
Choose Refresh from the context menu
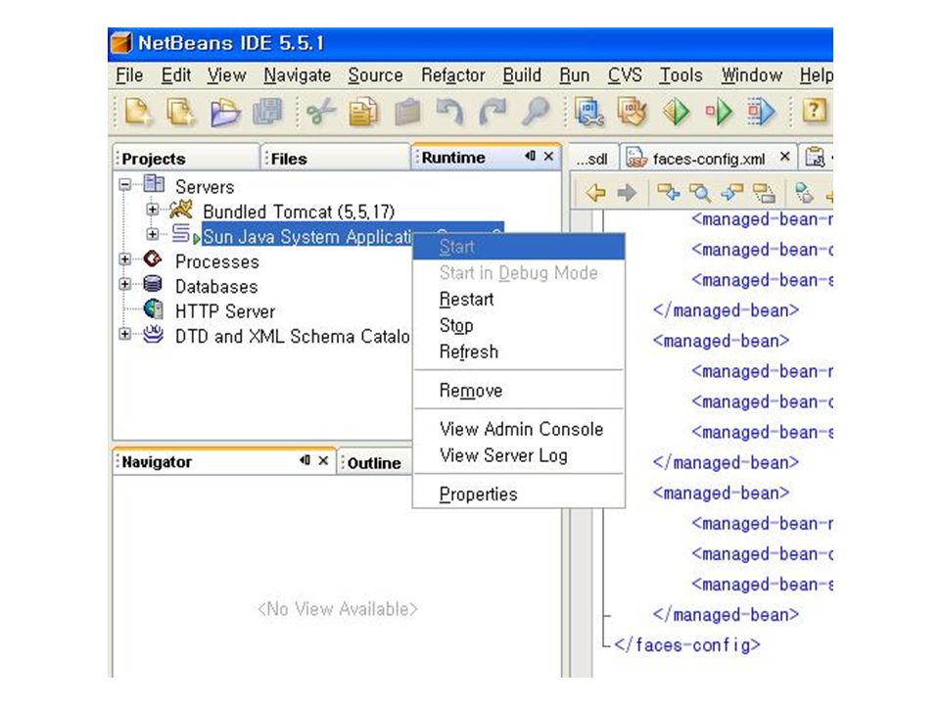tap(519, 352)
